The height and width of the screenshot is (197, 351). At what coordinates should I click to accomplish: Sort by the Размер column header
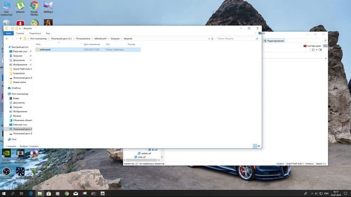(132, 44)
